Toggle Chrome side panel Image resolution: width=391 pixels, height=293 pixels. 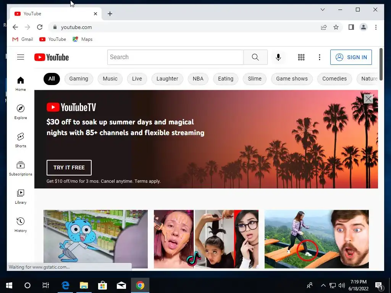[351, 27]
